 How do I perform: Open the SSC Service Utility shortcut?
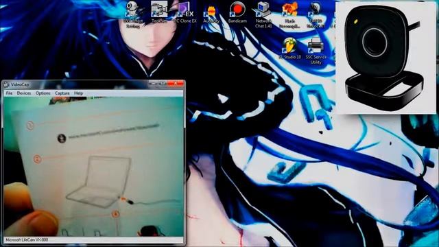coord(316,51)
